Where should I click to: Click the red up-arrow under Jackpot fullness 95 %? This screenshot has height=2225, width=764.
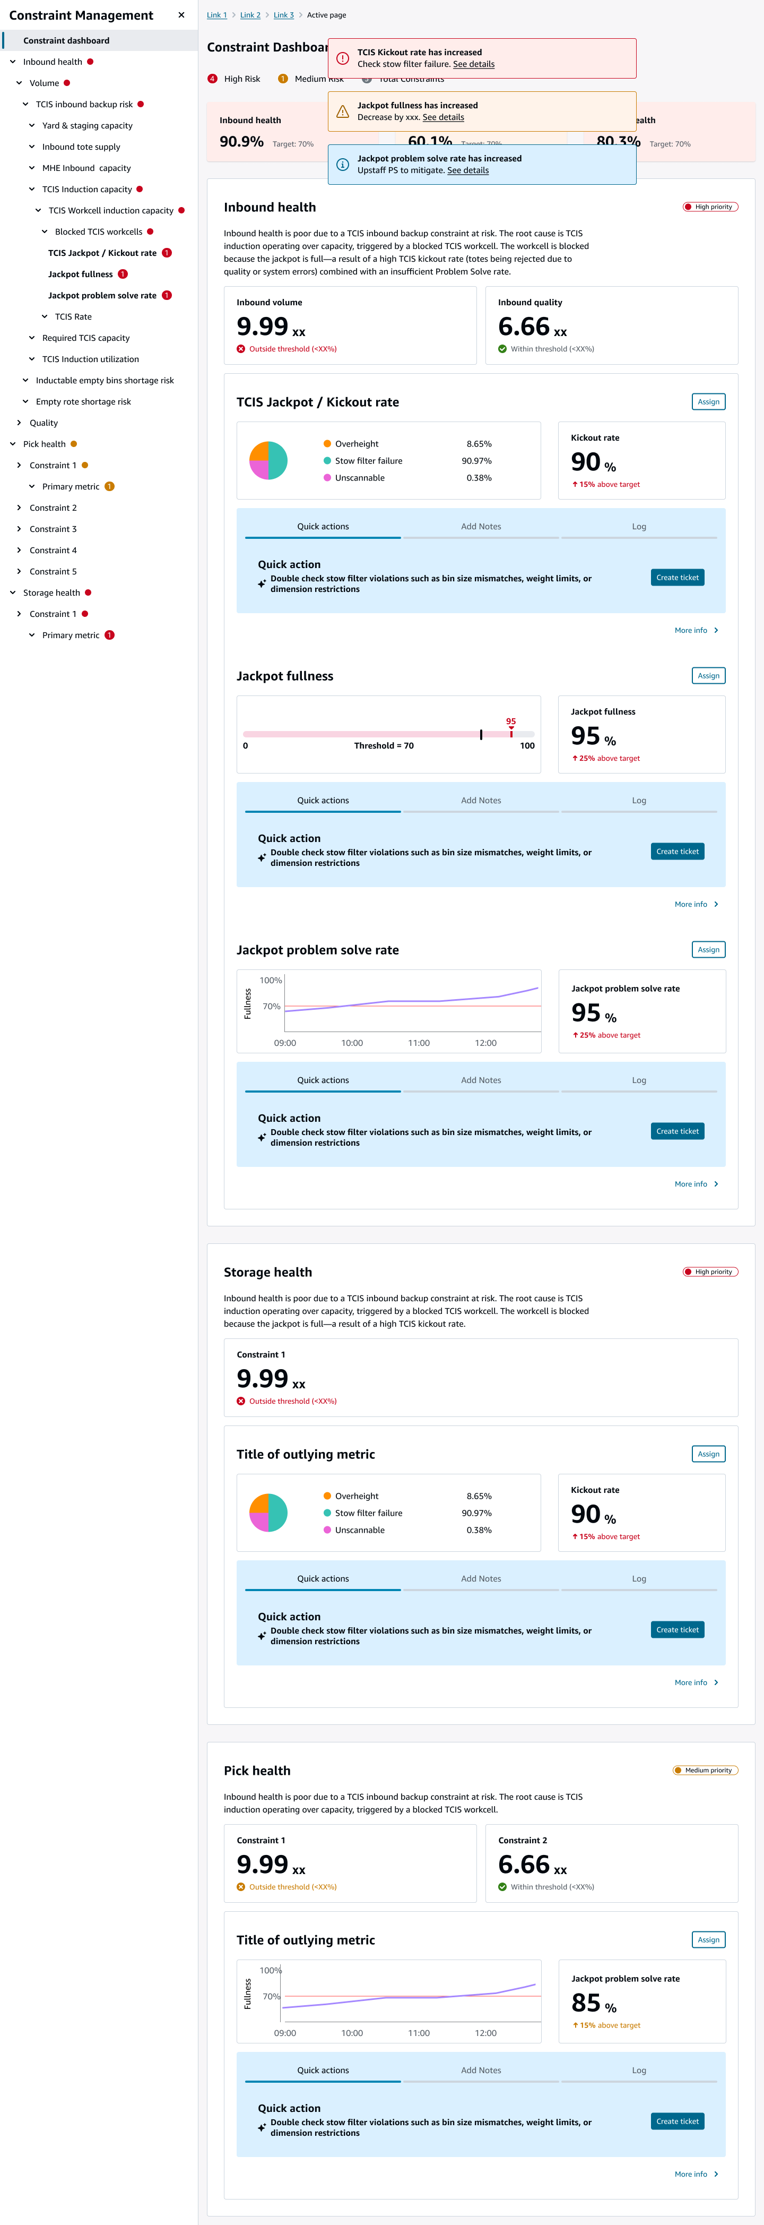tap(575, 758)
